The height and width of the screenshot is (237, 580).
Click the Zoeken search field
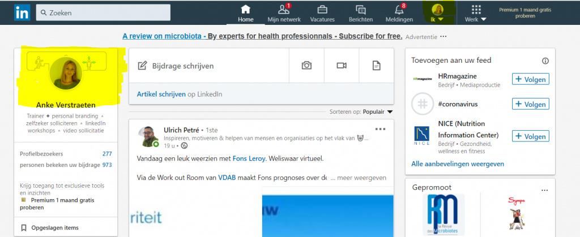[103, 12]
